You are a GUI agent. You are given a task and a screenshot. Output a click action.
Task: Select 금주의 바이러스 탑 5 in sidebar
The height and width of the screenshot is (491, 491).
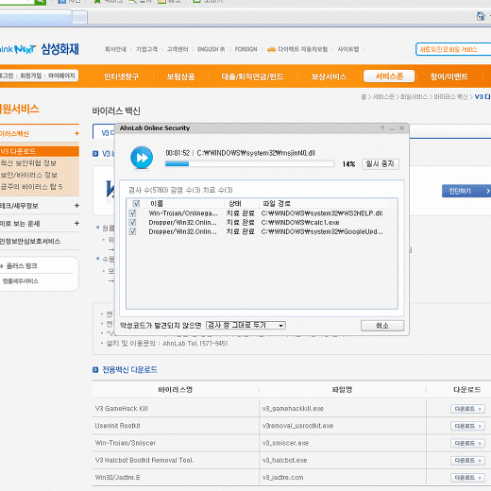pyautogui.click(x=31, y=187)
